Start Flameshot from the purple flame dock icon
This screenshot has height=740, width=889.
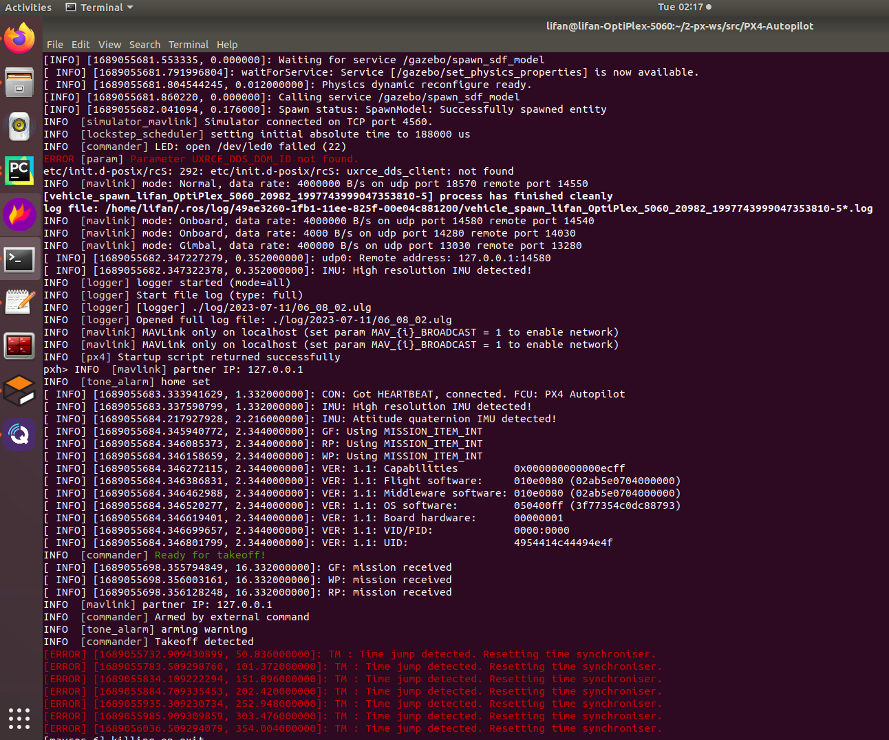tap(19, 215)
